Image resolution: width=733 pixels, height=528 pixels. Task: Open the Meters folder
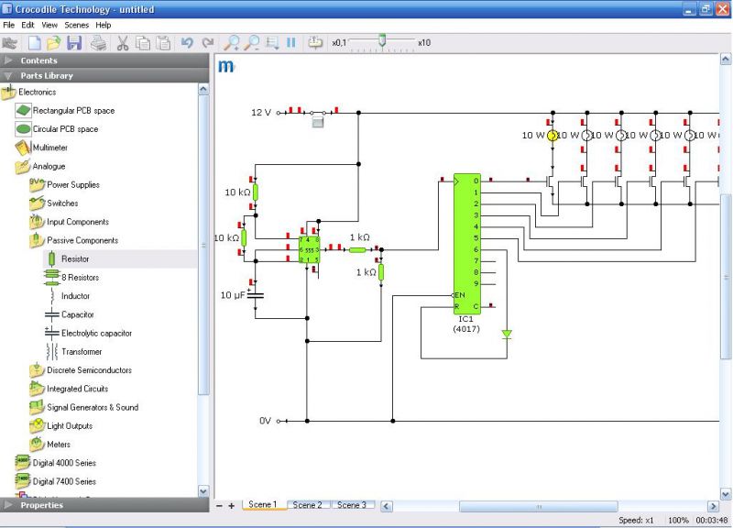click(50, 445)
